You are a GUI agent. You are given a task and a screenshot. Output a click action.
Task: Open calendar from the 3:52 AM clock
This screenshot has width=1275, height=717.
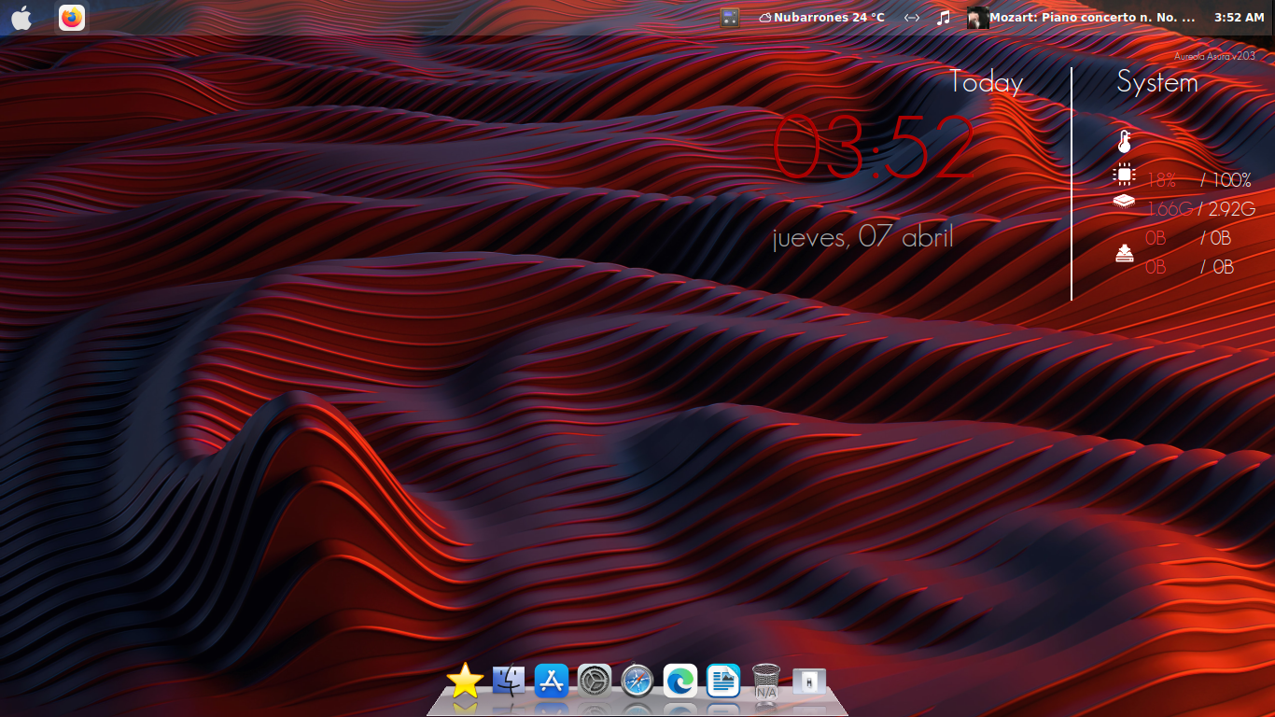coord(1239,18)
